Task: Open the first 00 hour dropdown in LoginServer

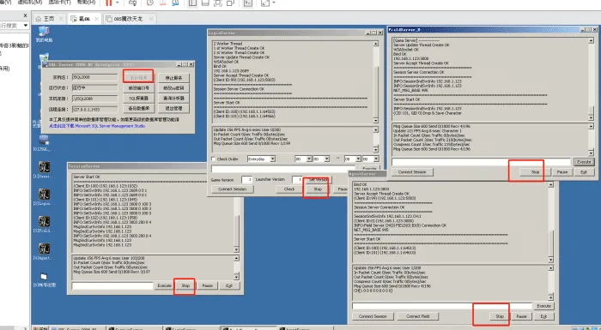Action: [x=303, y=159]
